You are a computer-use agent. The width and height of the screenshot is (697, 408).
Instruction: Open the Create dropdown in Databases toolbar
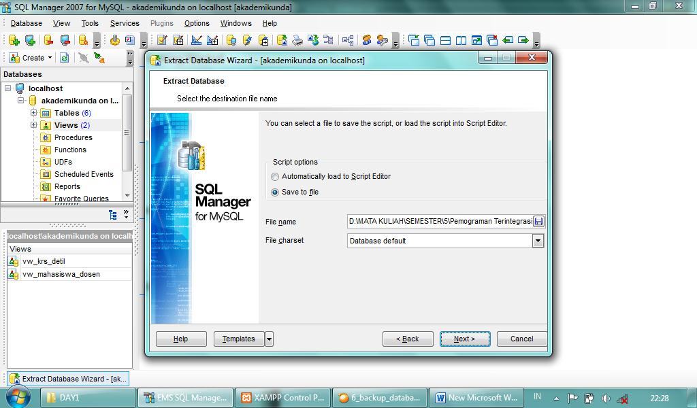[x=50, y=58]
